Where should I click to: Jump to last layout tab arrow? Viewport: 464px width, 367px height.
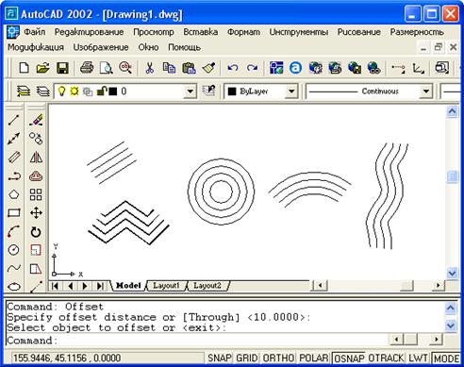click(100, 286)
